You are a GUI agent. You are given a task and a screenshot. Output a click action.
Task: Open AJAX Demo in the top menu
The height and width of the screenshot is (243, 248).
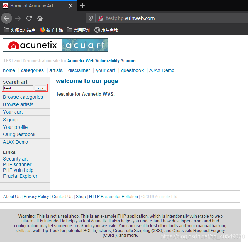point(162,70)
